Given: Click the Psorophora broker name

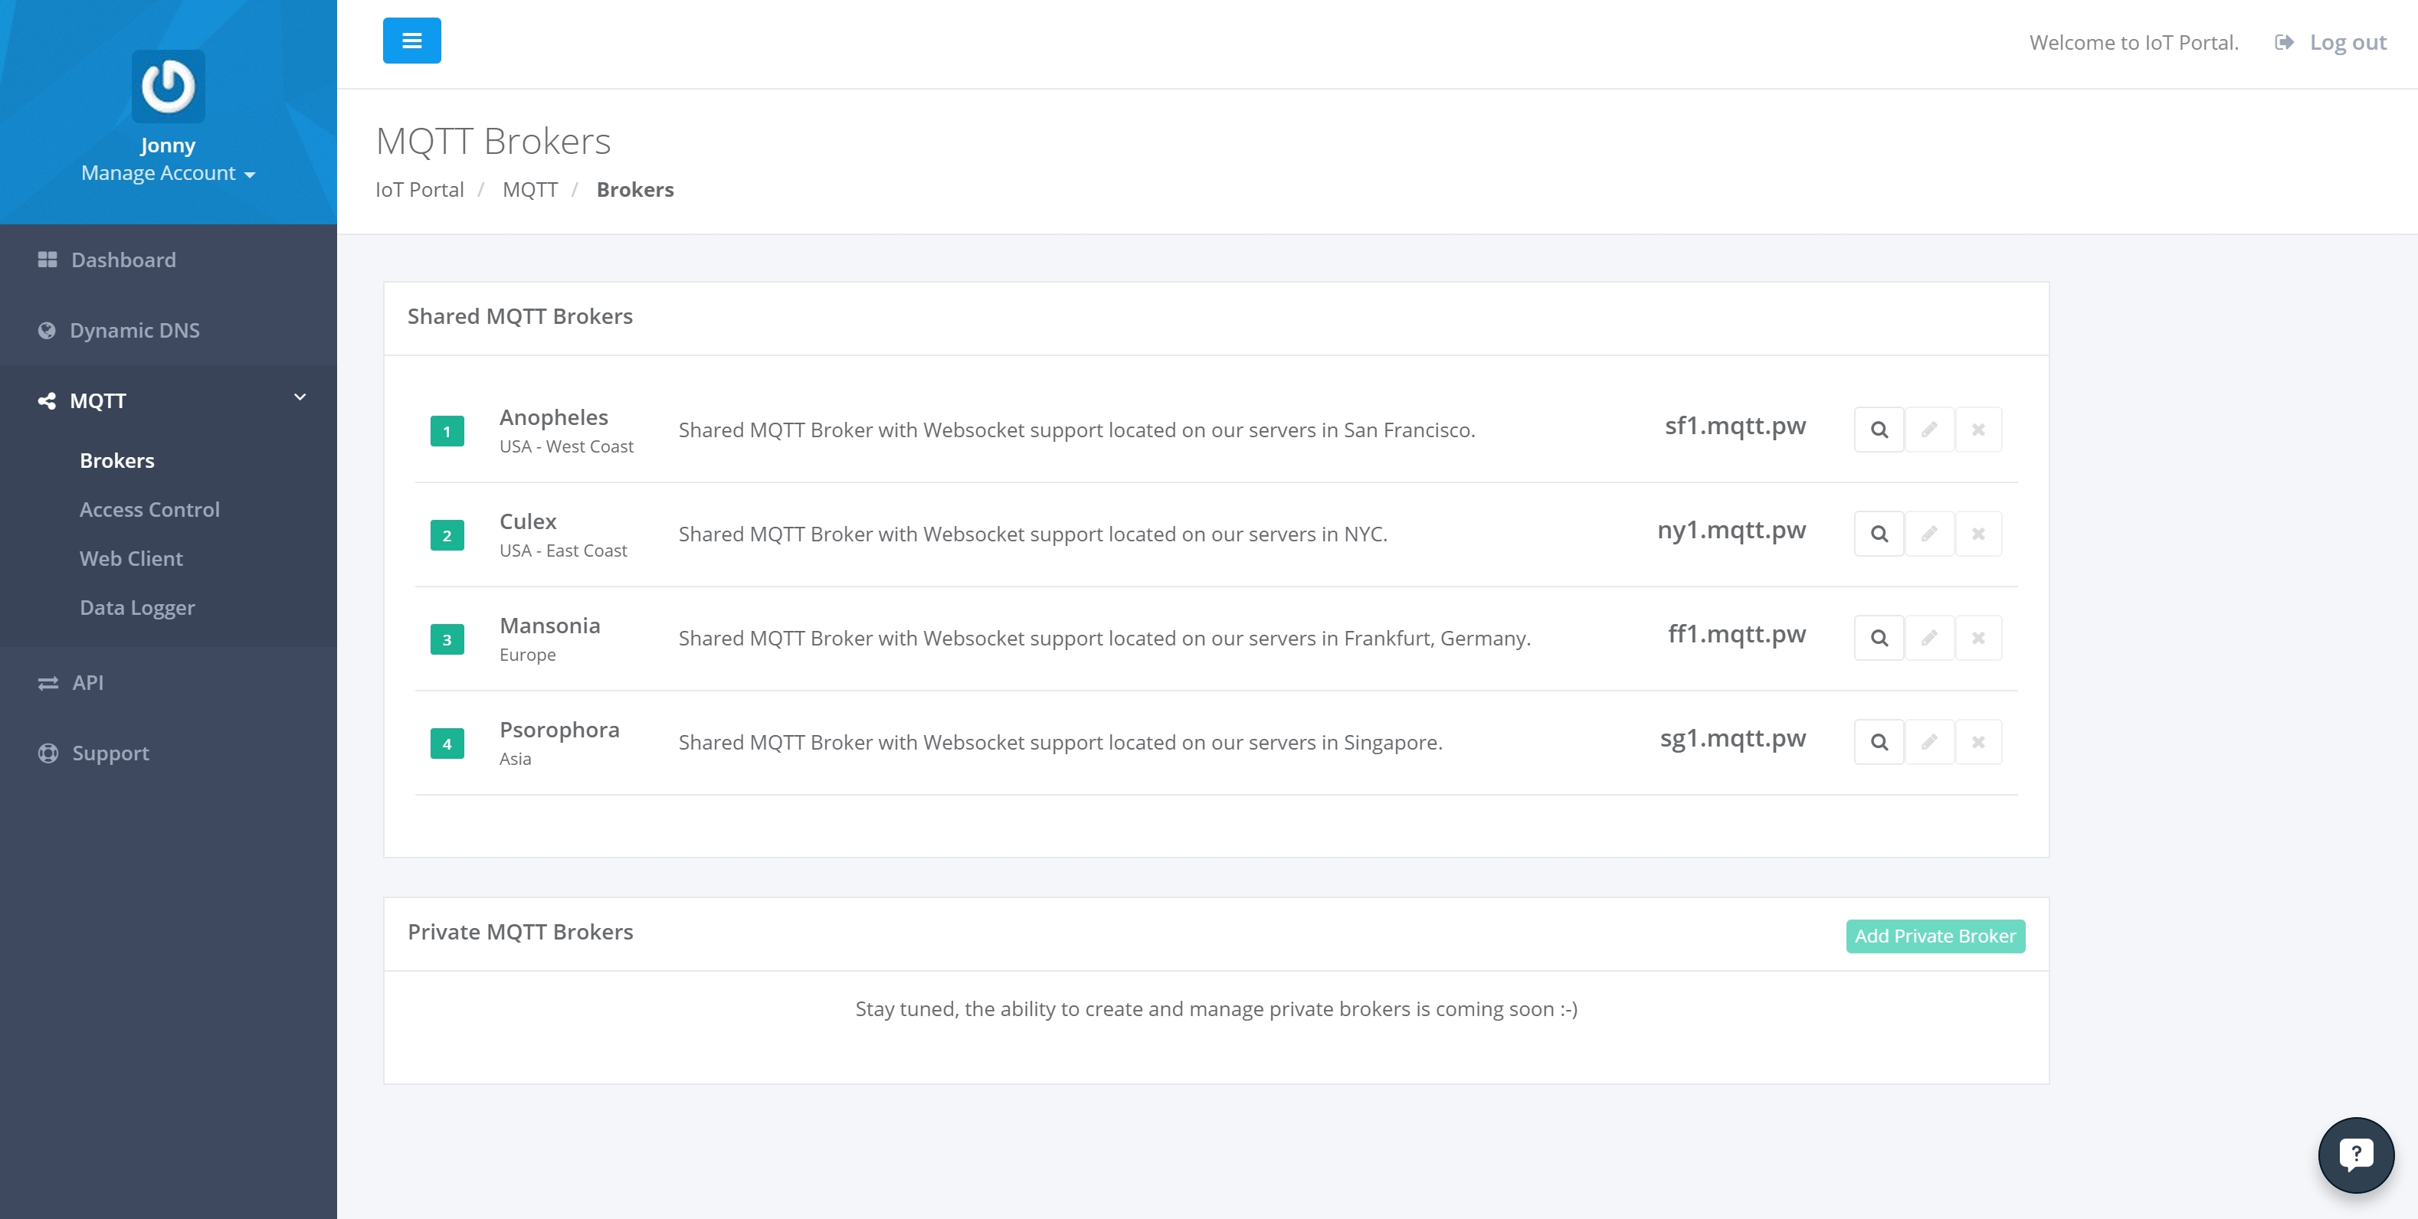Looking at the screenshot, I should point(559,730).
